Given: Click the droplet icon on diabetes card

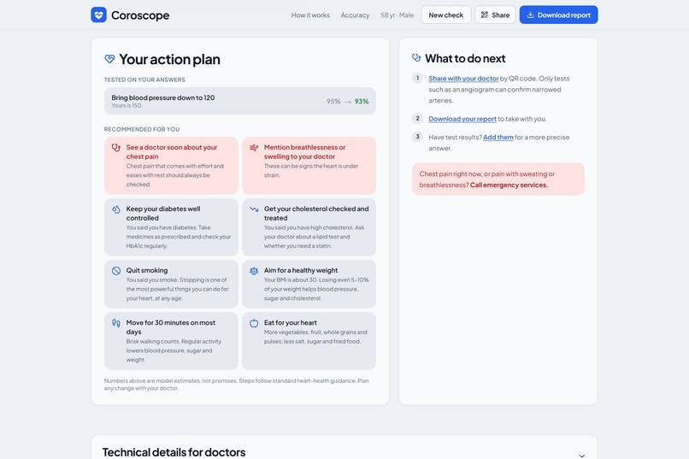Looking at the screenshot, I should [116, 209].
